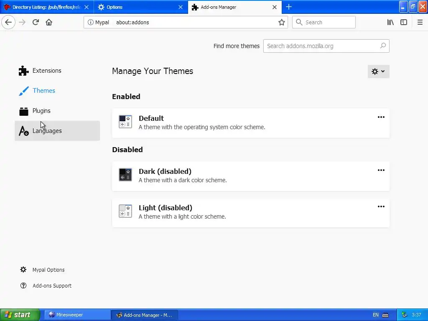Open the Extensions category
Image resolution: width=428 pixels, height=321 pixels.
(x=57, y=71)
